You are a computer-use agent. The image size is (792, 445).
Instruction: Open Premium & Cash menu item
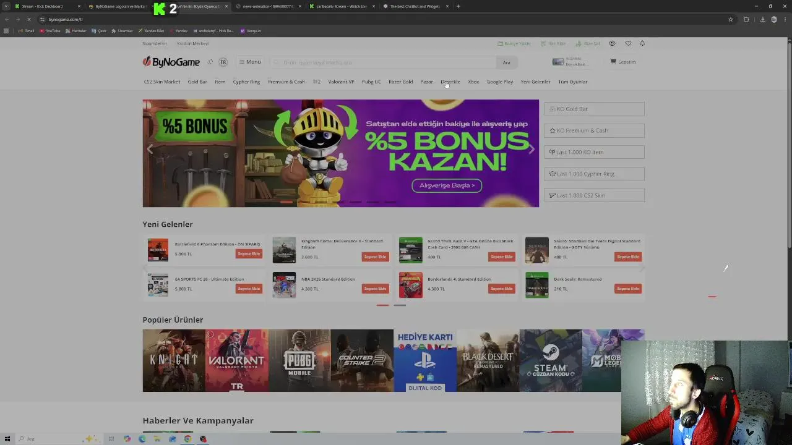286,82
